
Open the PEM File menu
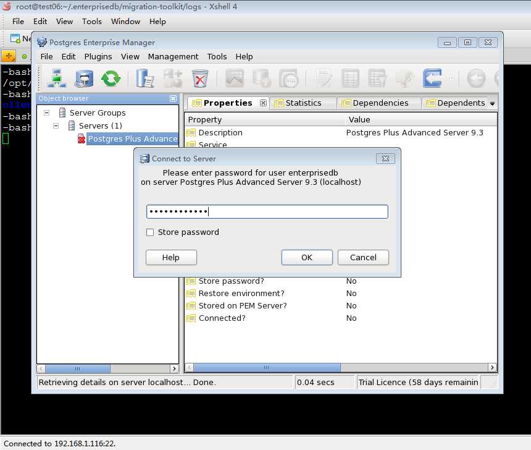46,57
